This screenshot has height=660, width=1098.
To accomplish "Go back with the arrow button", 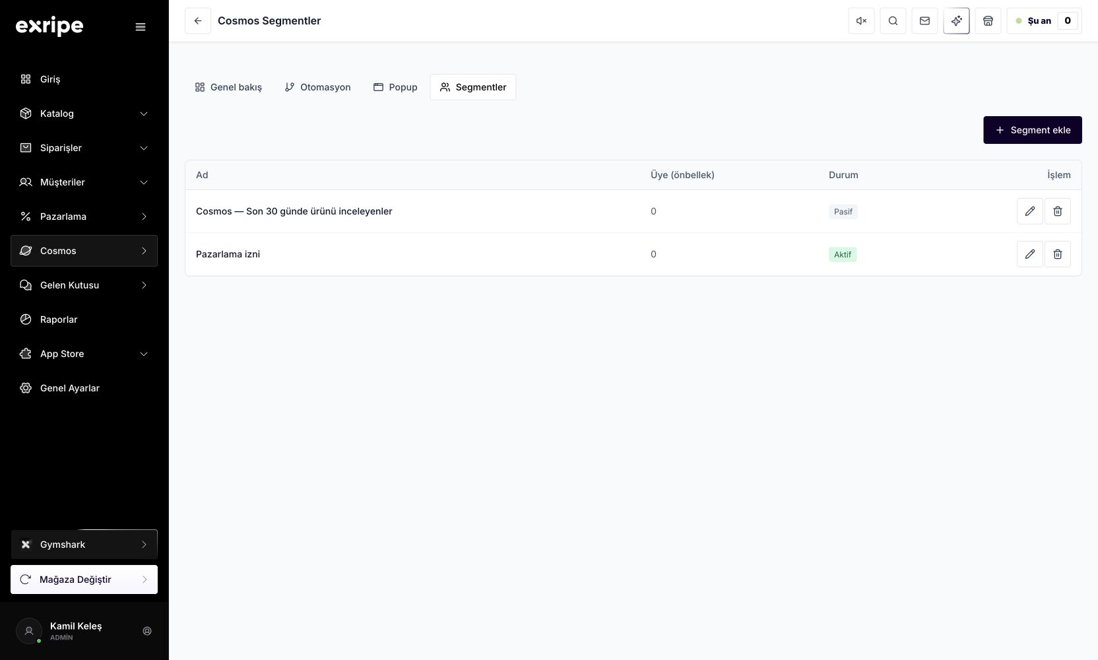I will point(198,21).
